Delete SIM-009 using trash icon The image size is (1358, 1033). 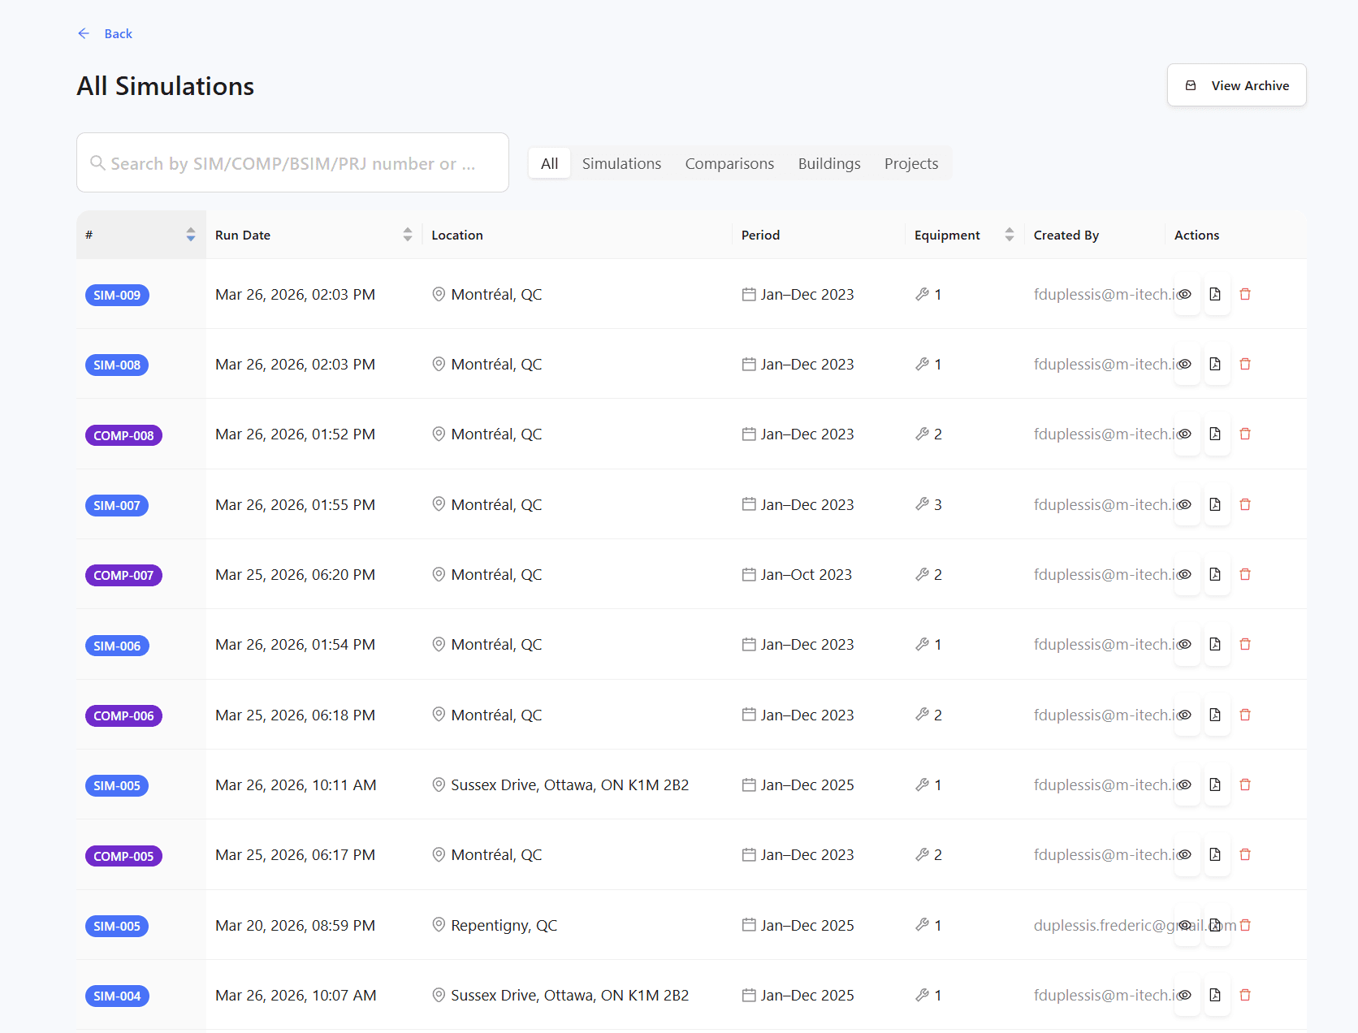tap(1245, 294)
